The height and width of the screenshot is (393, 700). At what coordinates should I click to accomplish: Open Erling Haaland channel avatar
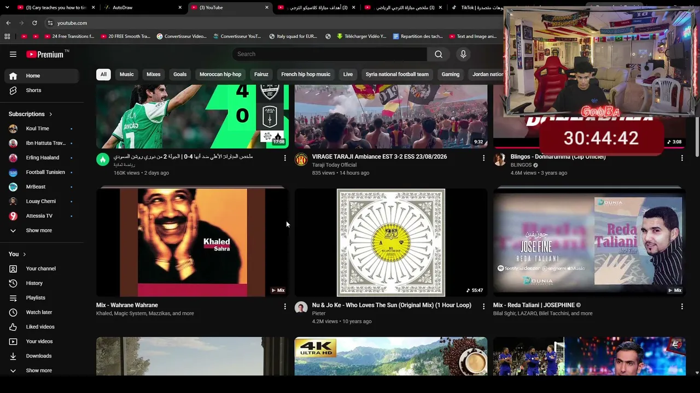(x=13, y=158)
